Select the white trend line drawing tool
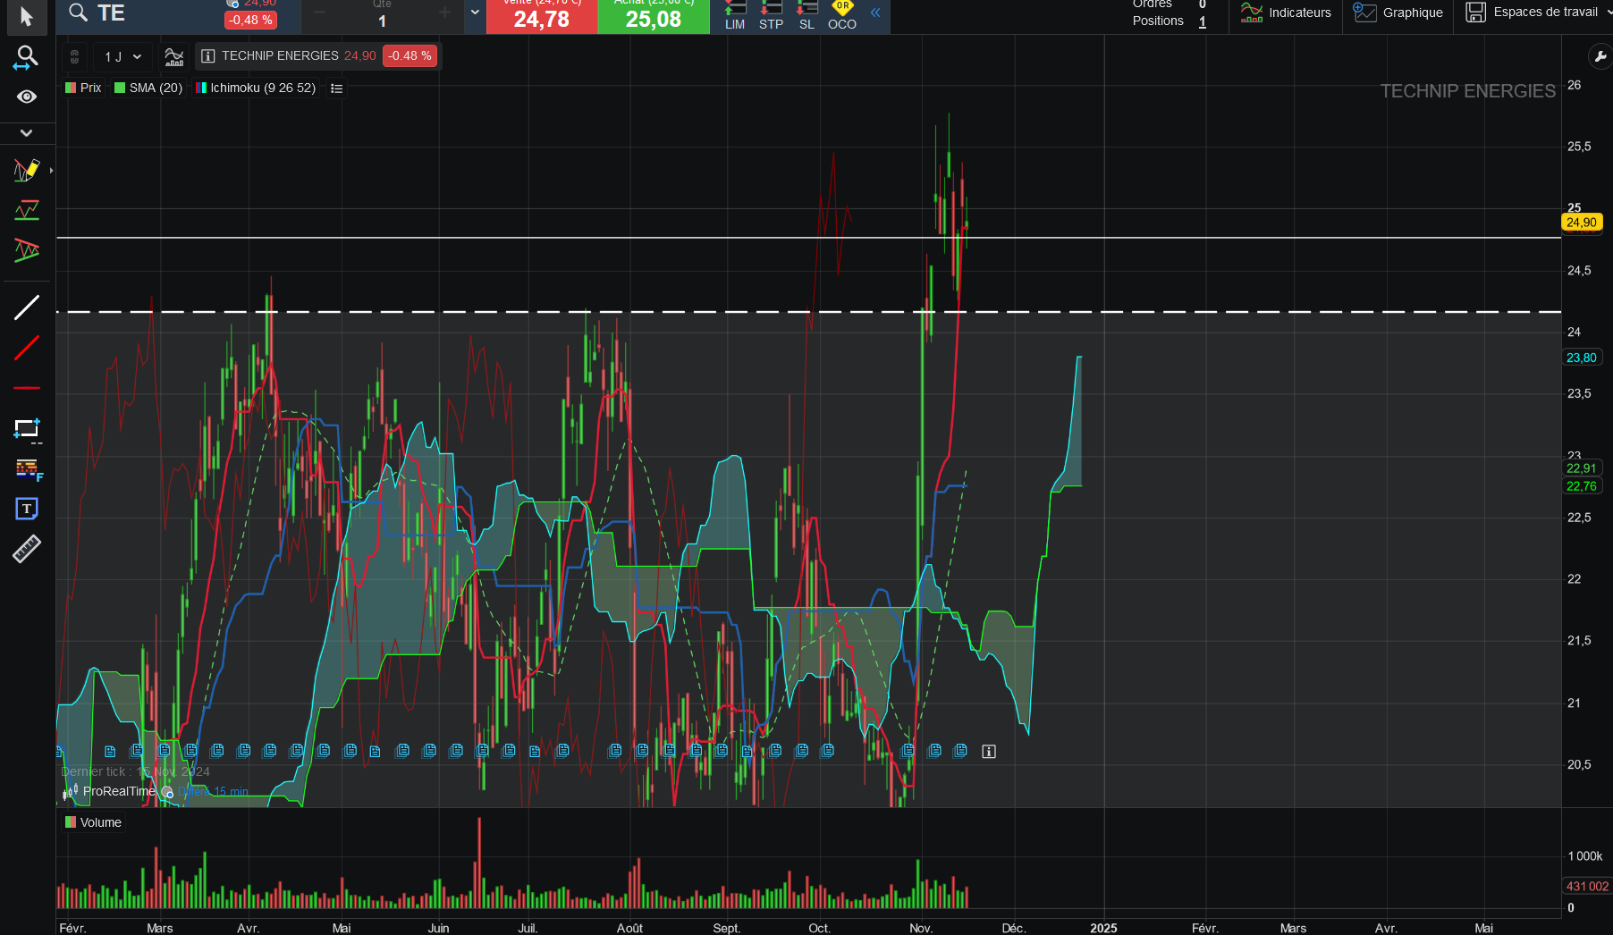This screenshot has height=935, width=1613. 27,307
